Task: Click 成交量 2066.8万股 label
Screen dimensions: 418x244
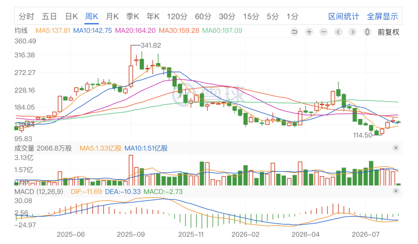Action: coord(43,148)
